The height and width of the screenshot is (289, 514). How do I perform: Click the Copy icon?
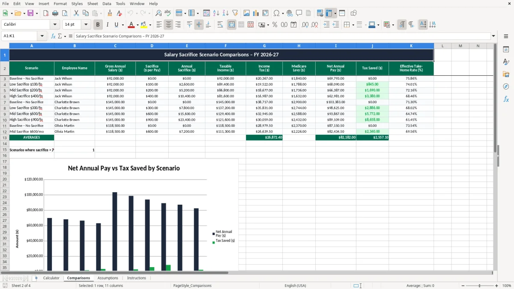click(x=85, y=13)
